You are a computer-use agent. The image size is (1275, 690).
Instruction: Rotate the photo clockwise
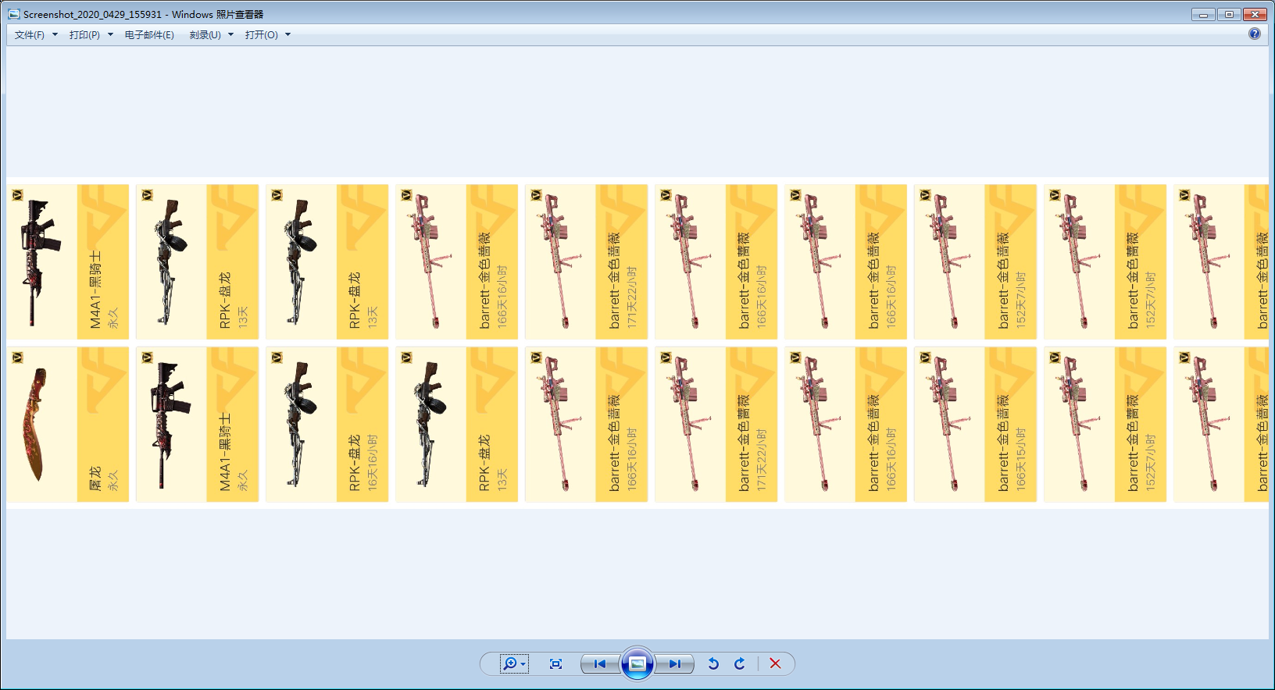click(740, 663)
